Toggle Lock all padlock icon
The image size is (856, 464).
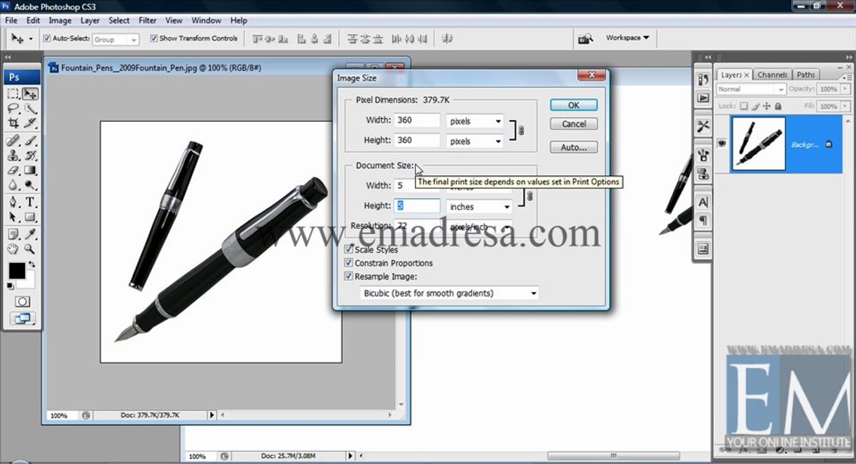tap(778, 106)
